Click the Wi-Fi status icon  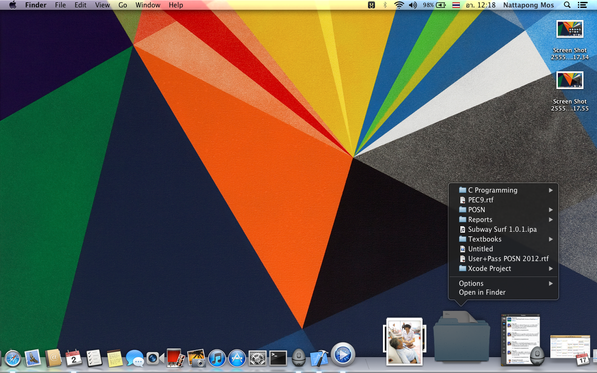(x=399, y=5)
